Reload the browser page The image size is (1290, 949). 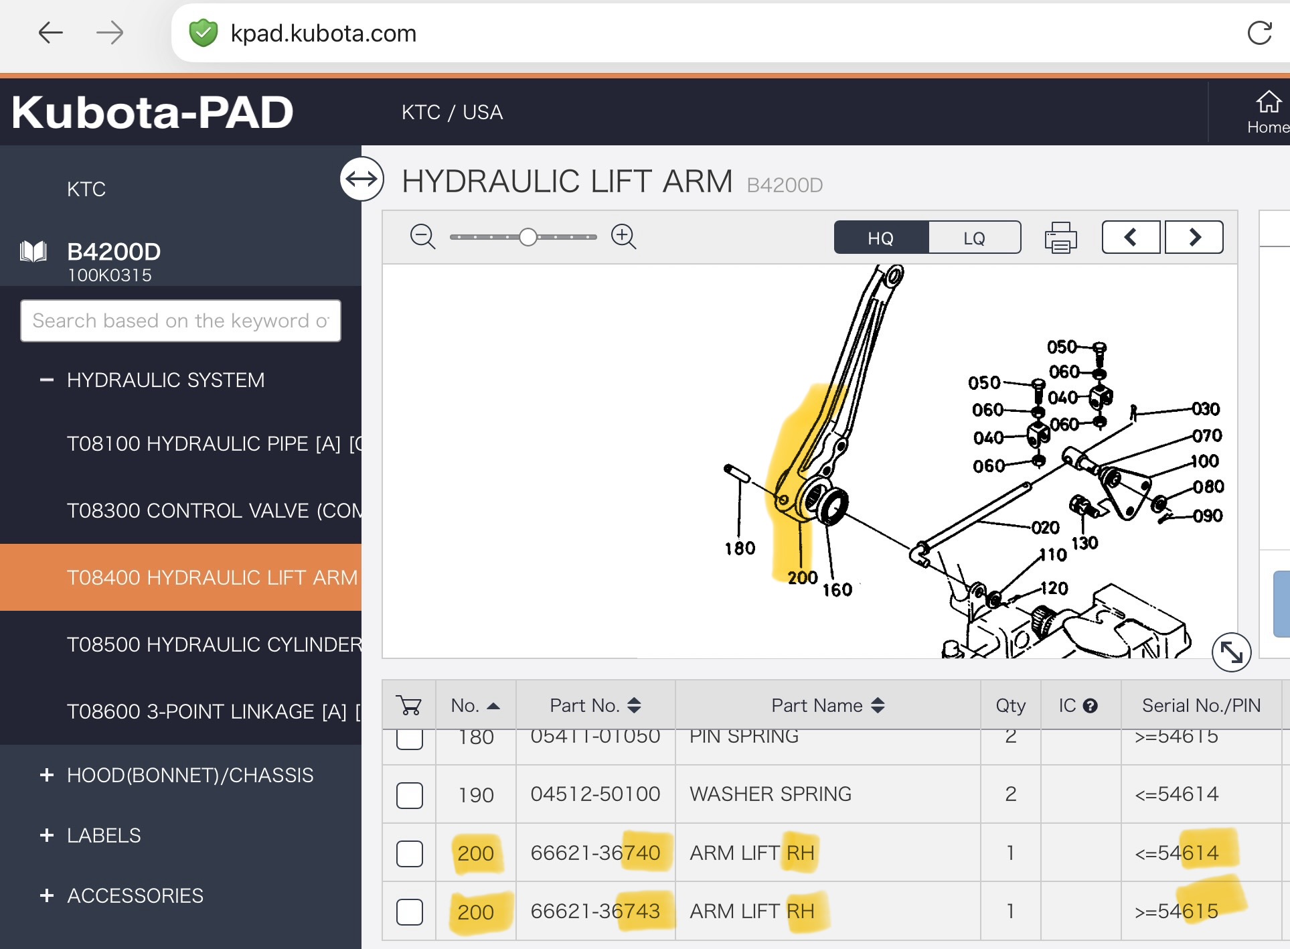click(x=1259, y=33)
